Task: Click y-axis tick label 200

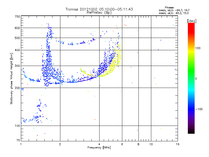Action: point(17,88)
